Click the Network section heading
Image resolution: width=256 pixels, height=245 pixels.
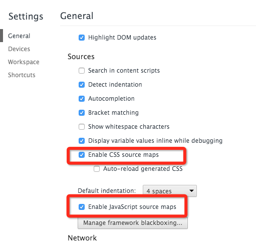click(x=82, y=238)
